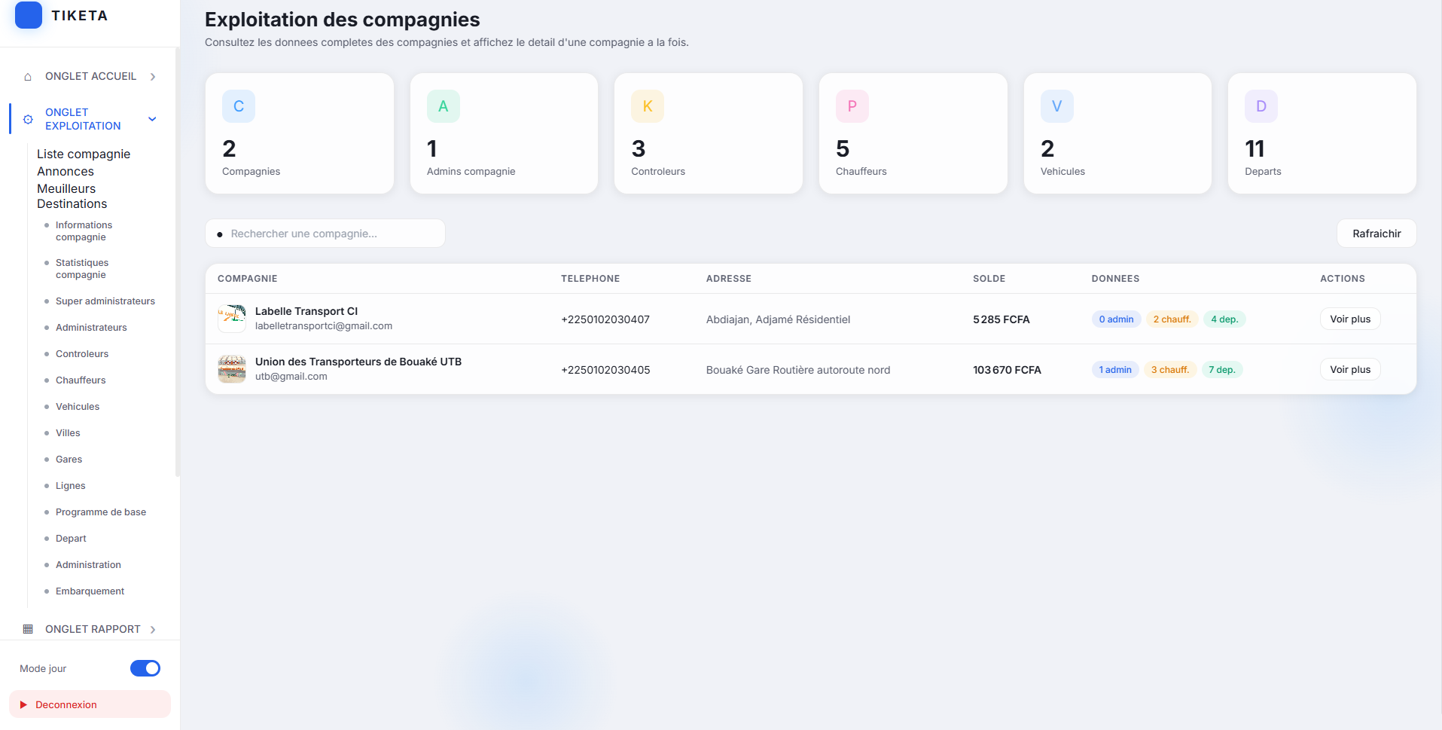Click the 5 285 FCFA balance
Viewport: 1442px width, 730px height.
[x=1001, y=319]
